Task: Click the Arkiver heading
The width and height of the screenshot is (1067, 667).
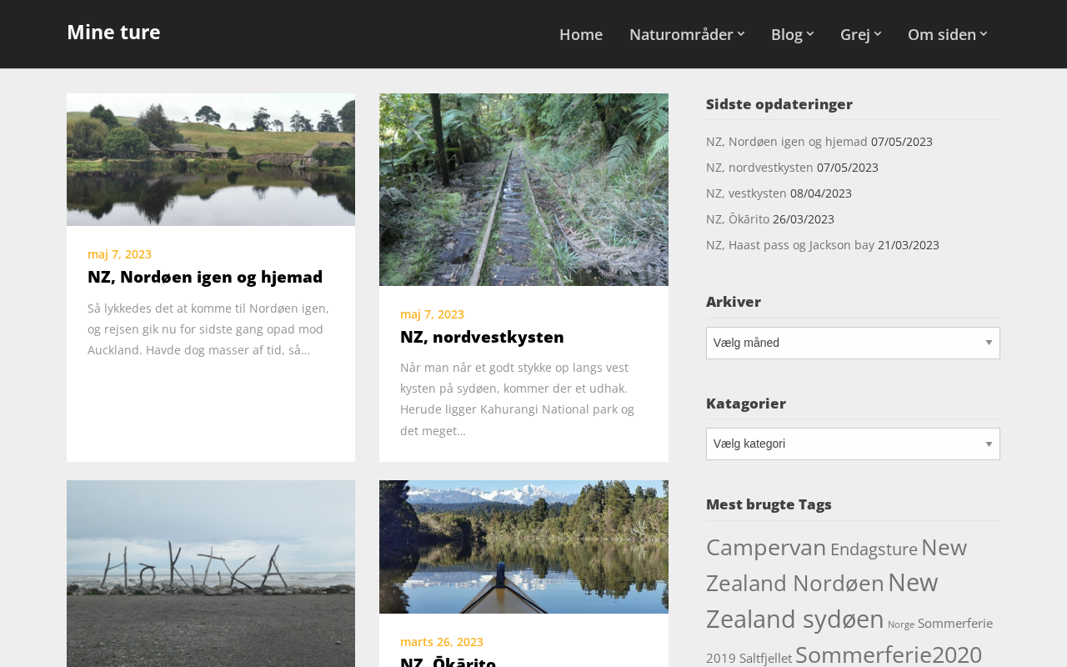Action: click(734, 302)
